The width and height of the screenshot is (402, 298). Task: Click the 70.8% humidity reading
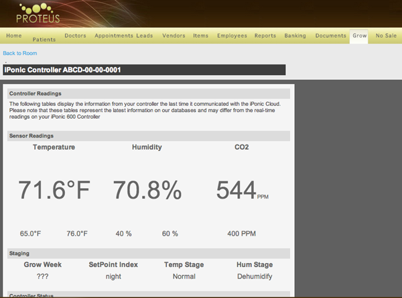click(147, 191)
